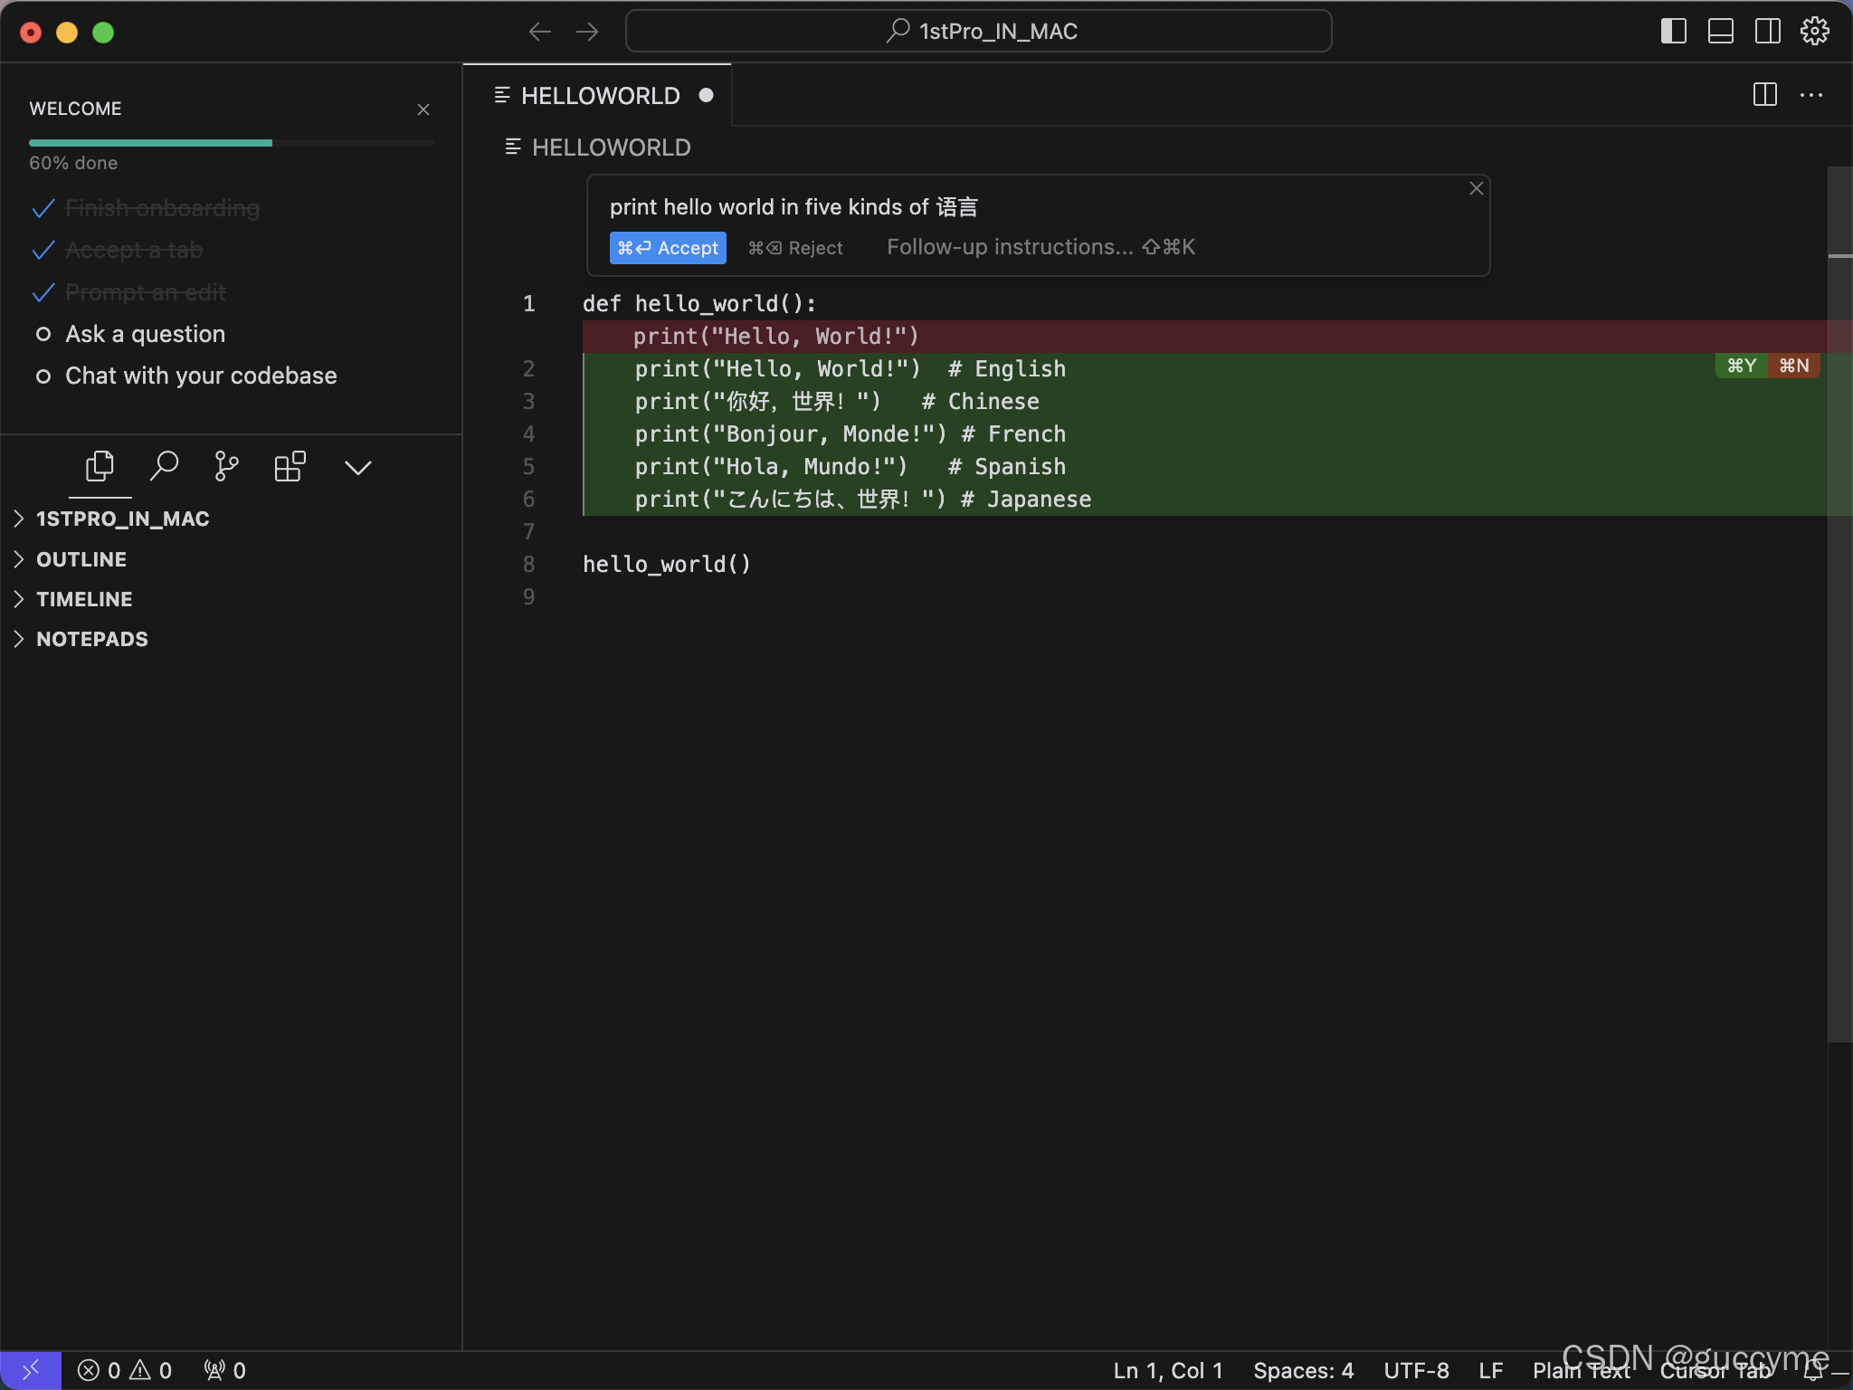Toggle the bottom panel layout

pos(1720,32)
